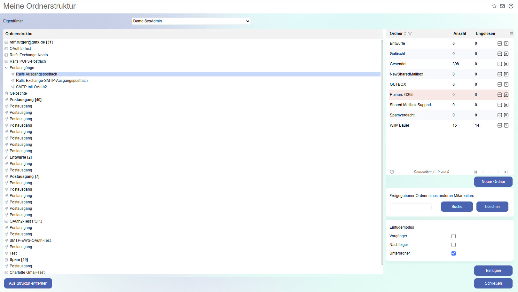Sort by the Ordner column arrows
Viewport: 518px width, 292px height.
click(x=405, y=34)
